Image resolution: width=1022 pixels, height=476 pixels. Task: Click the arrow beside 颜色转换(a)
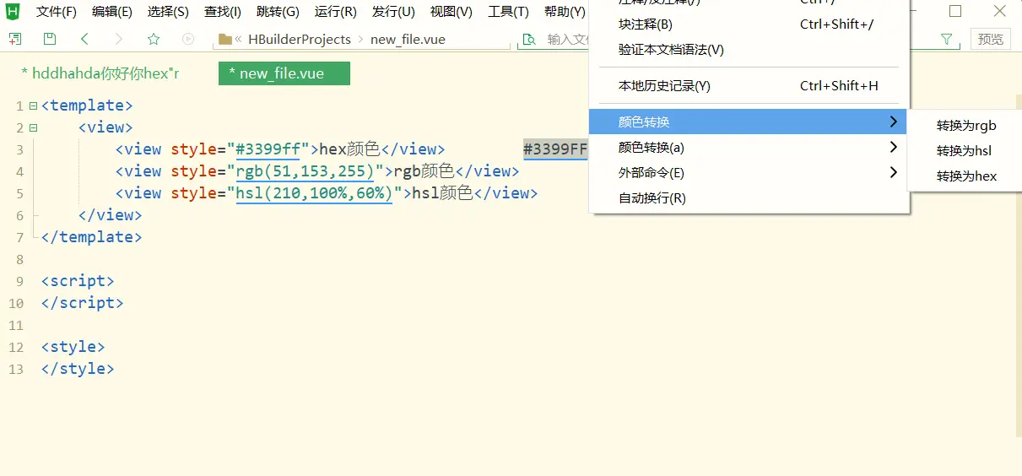click(x=893, y=148)
